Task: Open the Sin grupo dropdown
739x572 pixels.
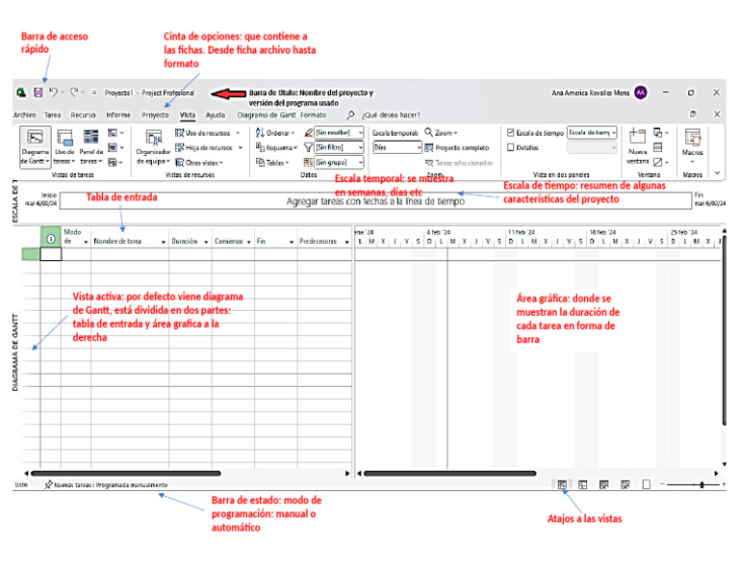Action: coord(339,162)
